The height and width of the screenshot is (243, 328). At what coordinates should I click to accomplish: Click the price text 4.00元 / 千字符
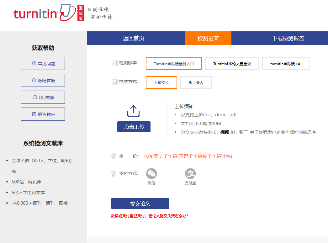click(x=188, y=156)
